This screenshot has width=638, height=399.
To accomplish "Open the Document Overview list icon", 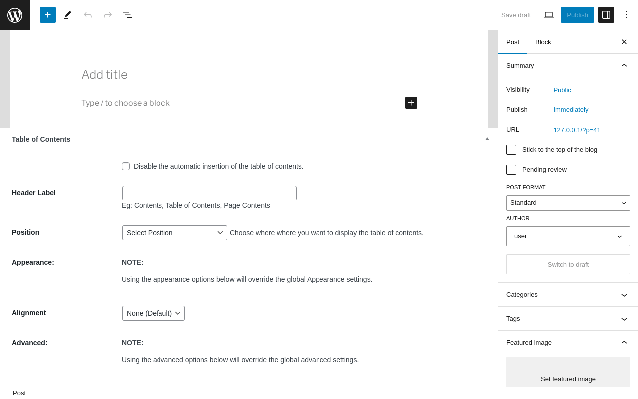I will coord(128,15).
